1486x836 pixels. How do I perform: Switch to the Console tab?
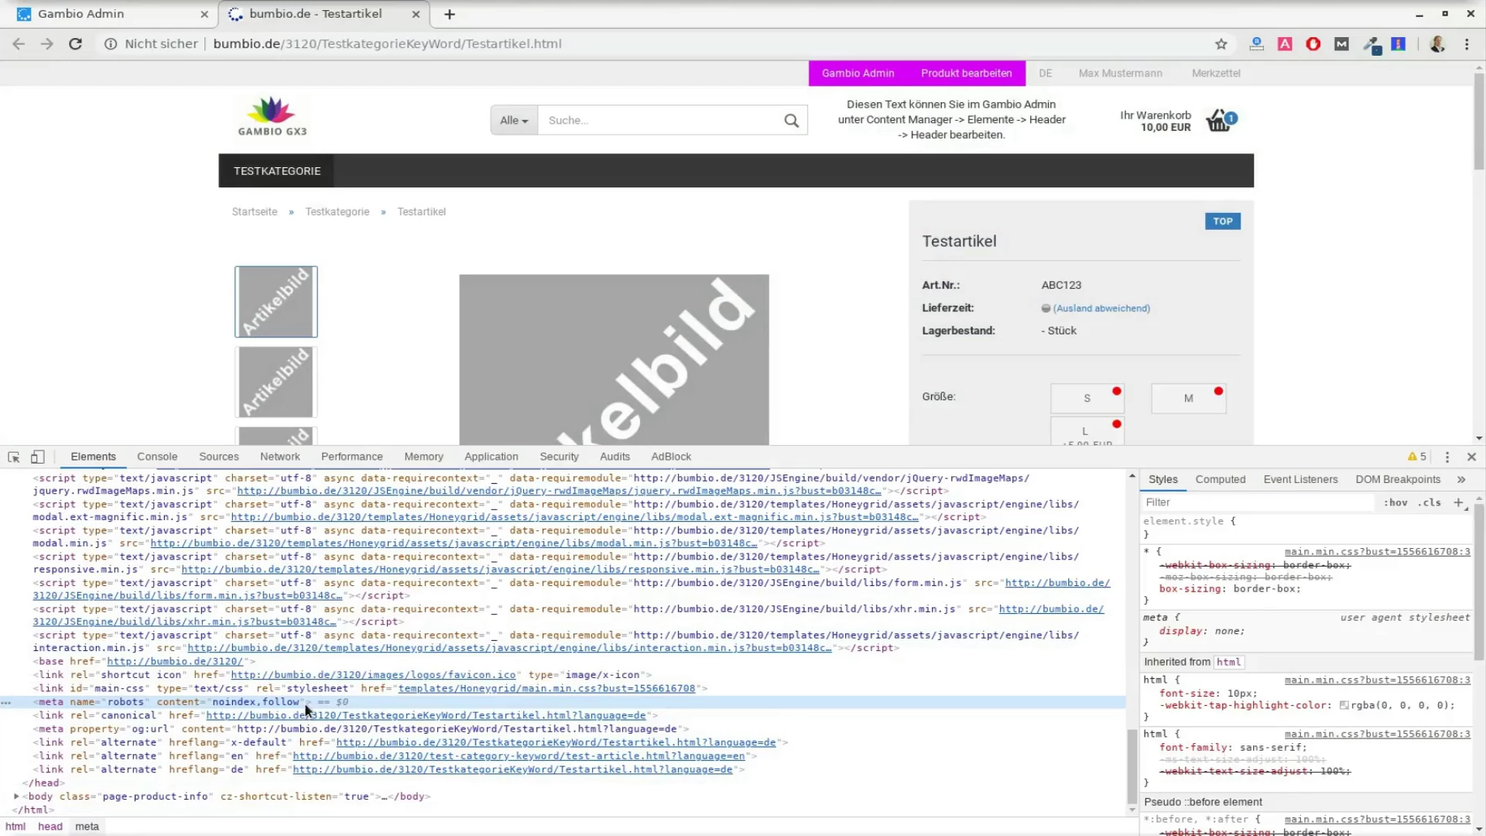click(x=157, y=457)
